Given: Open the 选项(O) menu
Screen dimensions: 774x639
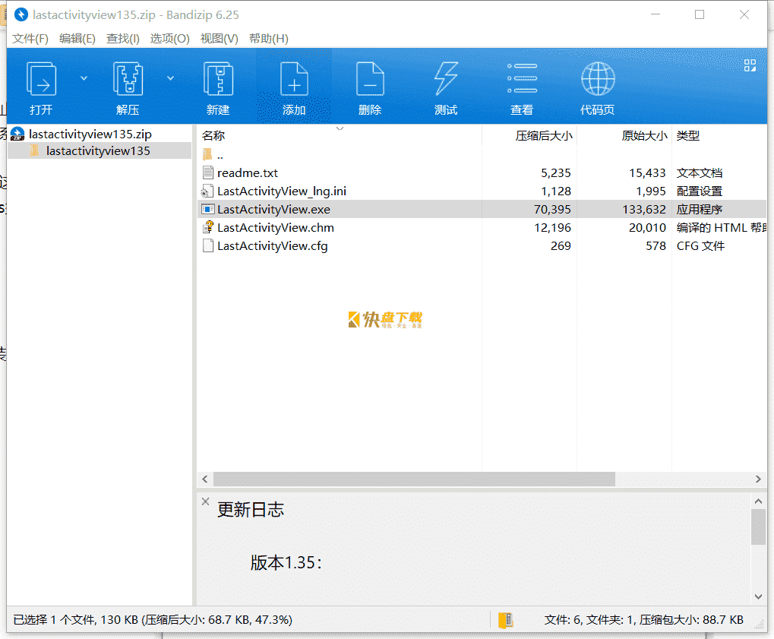Looking at the screenshot, I should click(170, 39).
